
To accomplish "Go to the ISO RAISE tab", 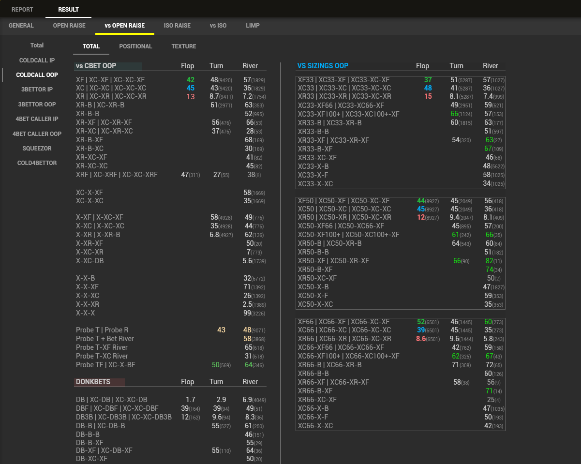I will tap(177, 26).
